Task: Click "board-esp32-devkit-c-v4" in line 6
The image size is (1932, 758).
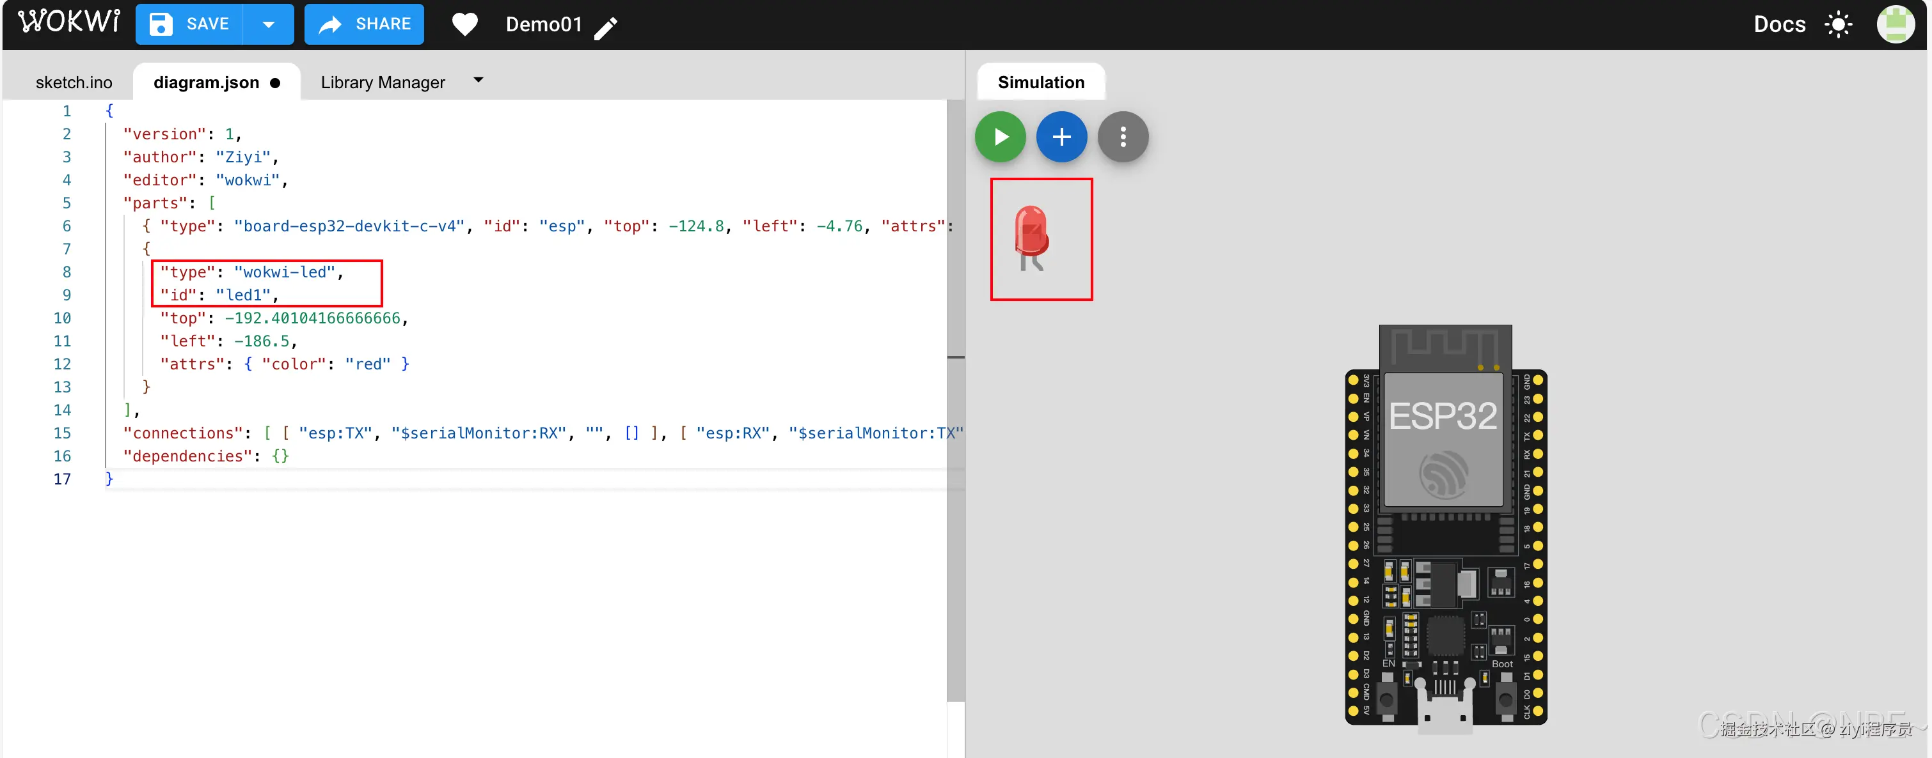Action: coord(349,226)
